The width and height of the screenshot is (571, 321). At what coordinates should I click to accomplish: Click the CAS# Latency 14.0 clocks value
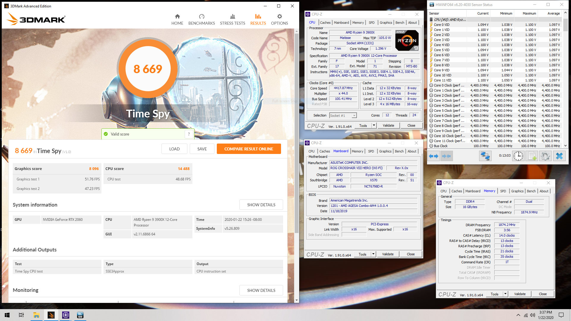pos(507,235)
